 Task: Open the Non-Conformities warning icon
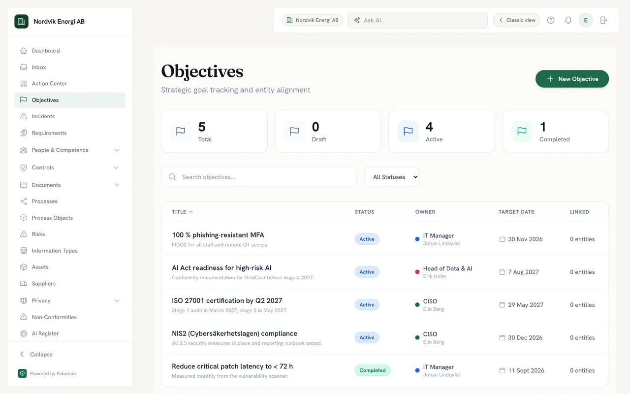23,317
